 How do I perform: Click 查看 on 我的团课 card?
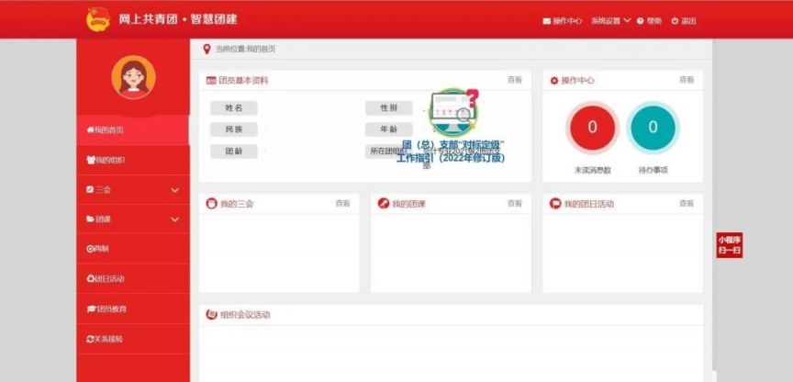[x=514, y=203]
